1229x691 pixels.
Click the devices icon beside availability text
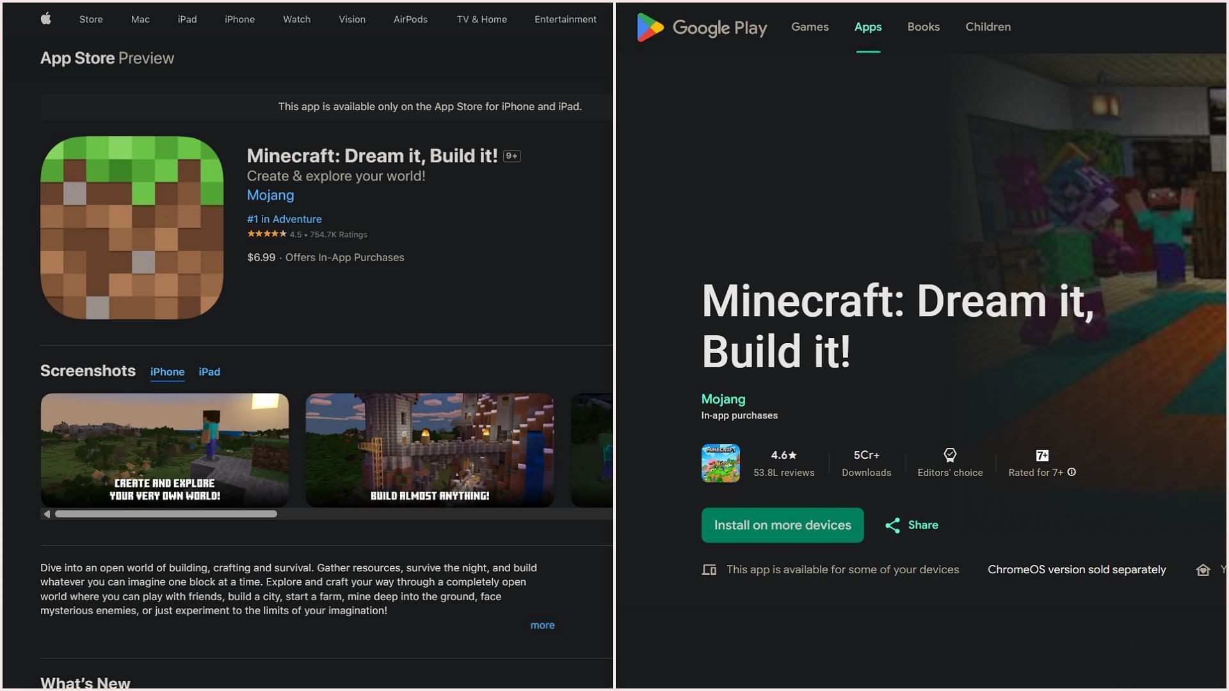pyautogui.click(x=709, y=569)
